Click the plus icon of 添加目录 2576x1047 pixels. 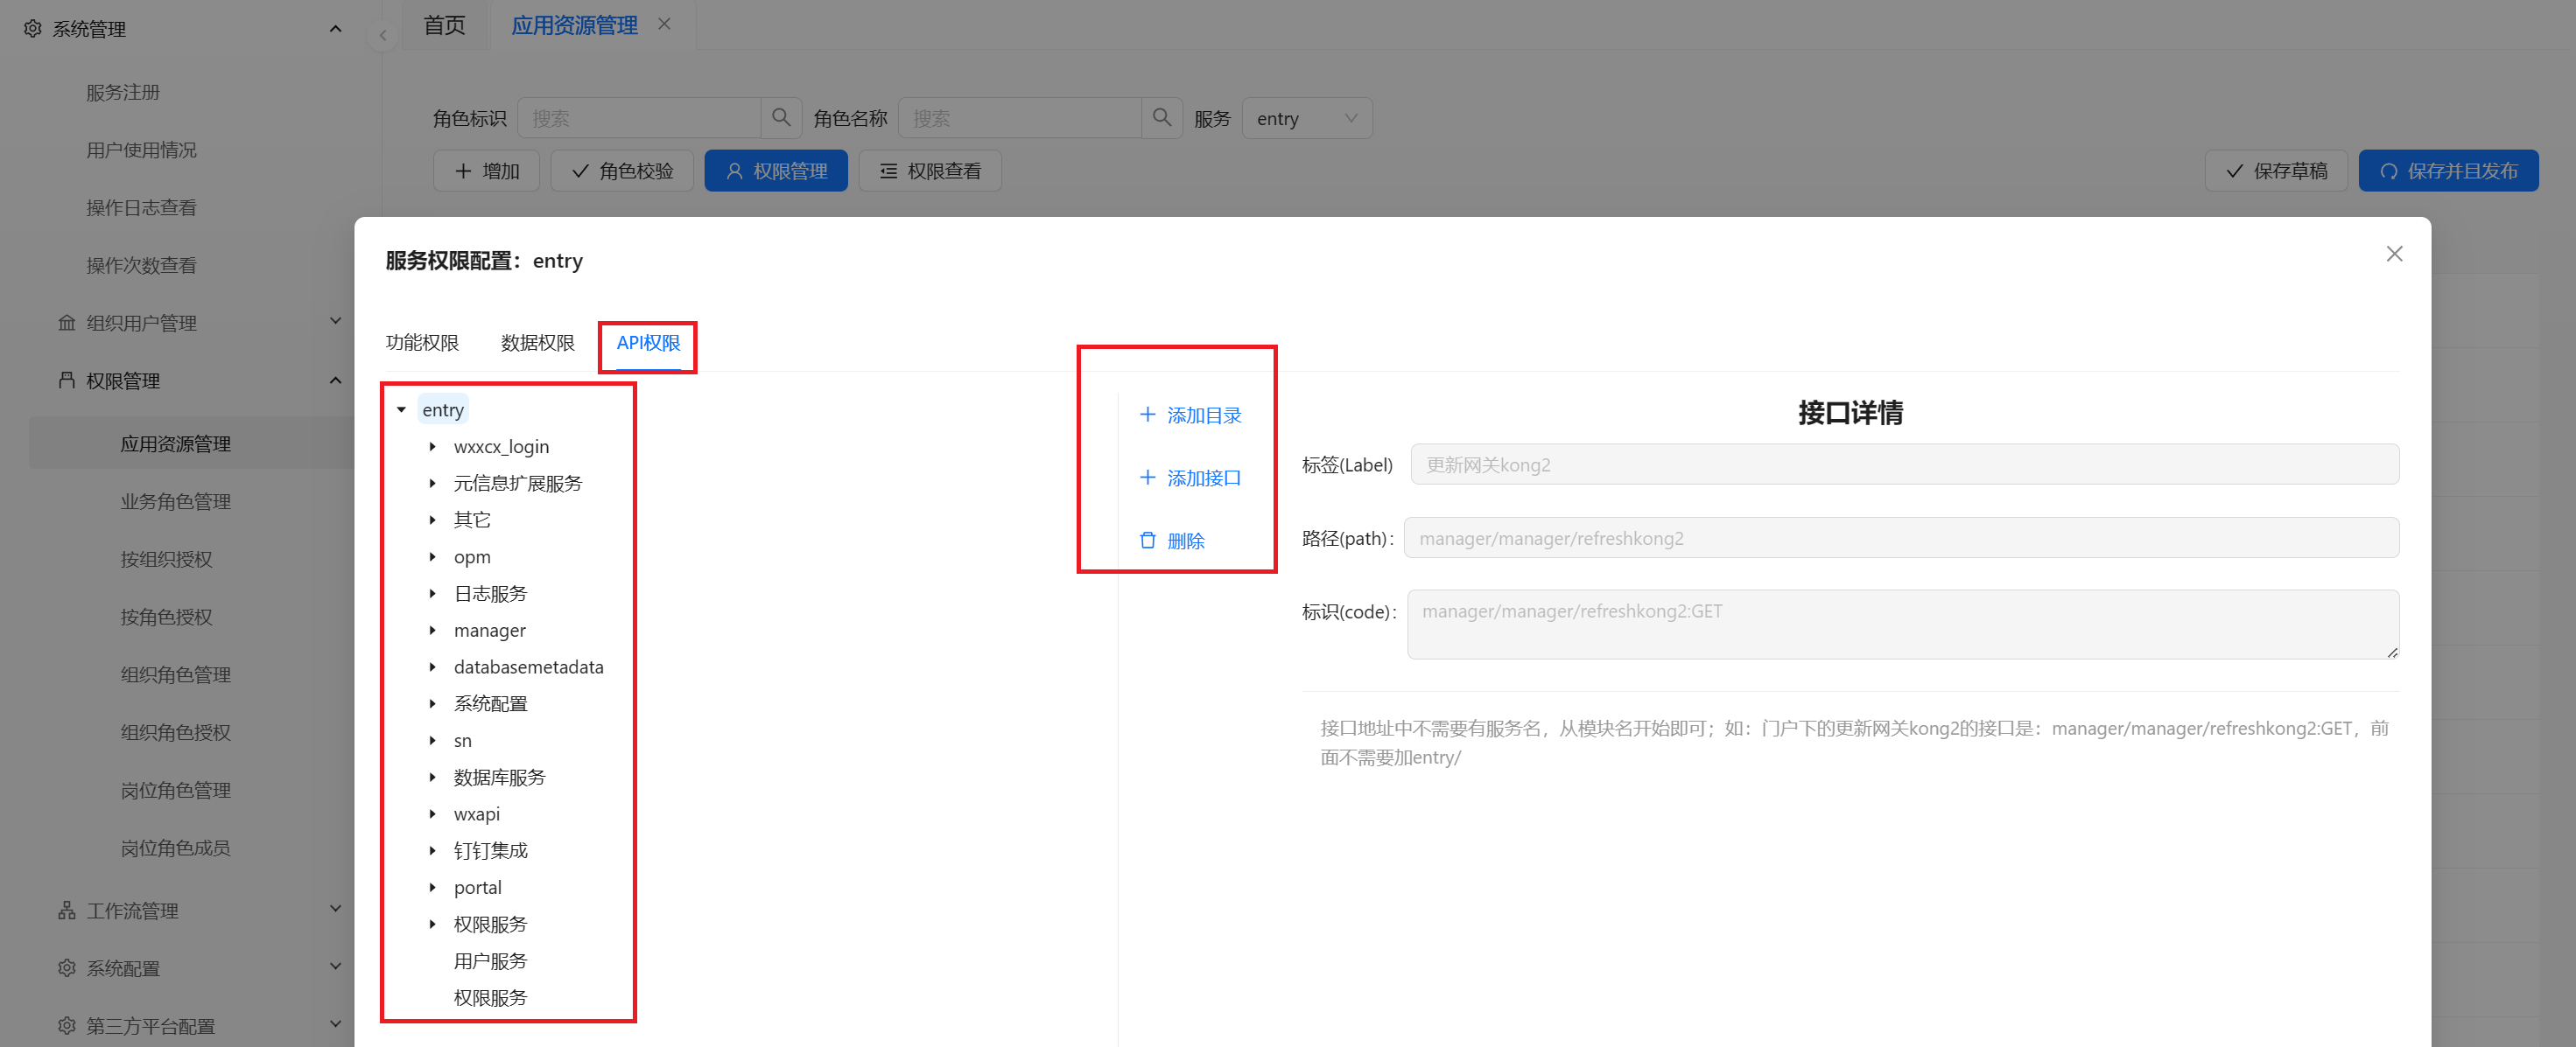[1148, 415]
